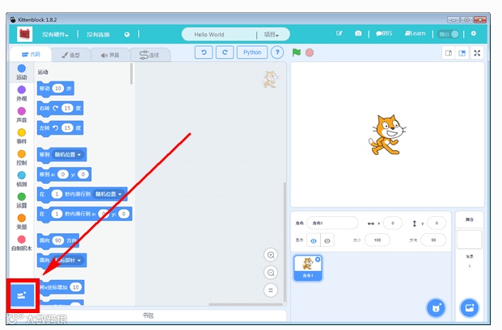Open random position dropdown in glide block
The width and height of the screenshot is (502, 330).
[108, 194]
